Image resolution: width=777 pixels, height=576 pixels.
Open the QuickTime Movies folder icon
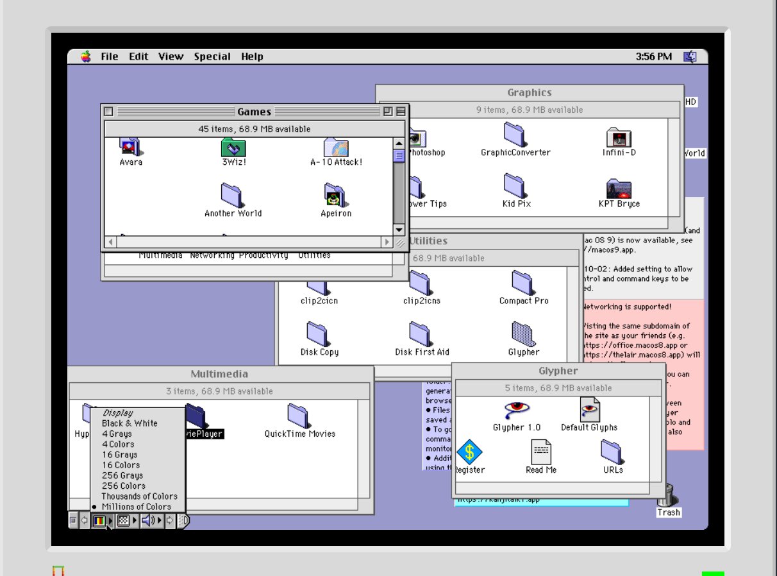coord(299,416)
